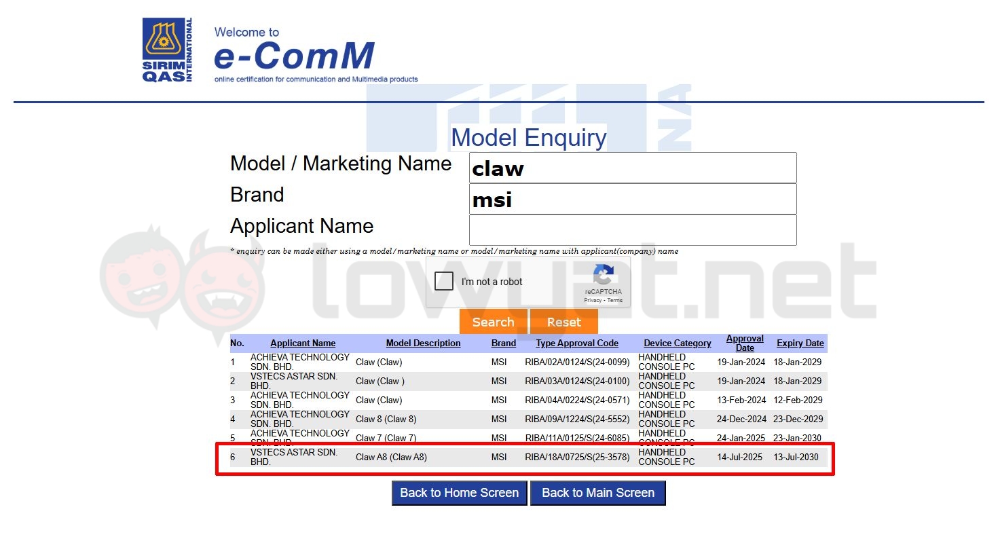Tick the I'm not a robot checkbox
This screenshot has height=560, width=1000.
444,281
